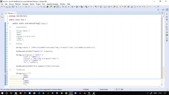This screenshot has height=95, width=169.
Task: Open the Back history dropdown arrow
Action: (150, 7)
